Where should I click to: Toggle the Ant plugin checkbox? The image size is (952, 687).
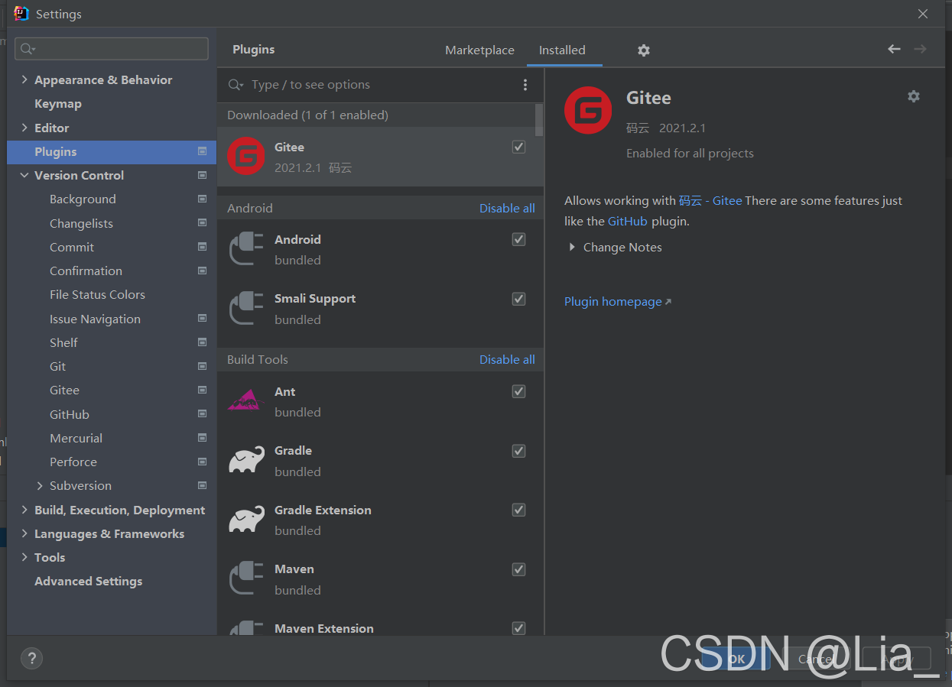point(518,391)
